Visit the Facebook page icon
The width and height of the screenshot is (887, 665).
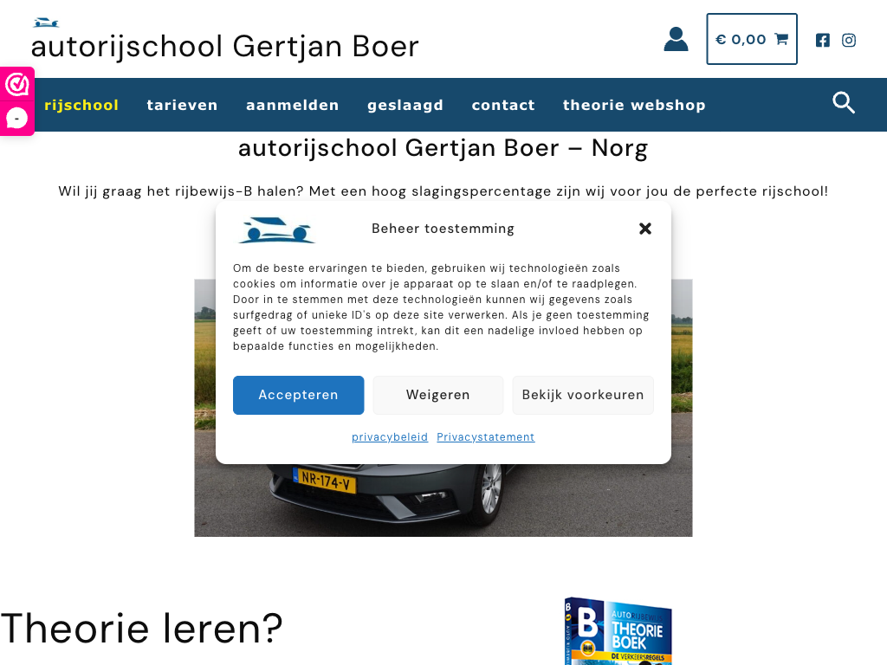click(x=823, y=40)
